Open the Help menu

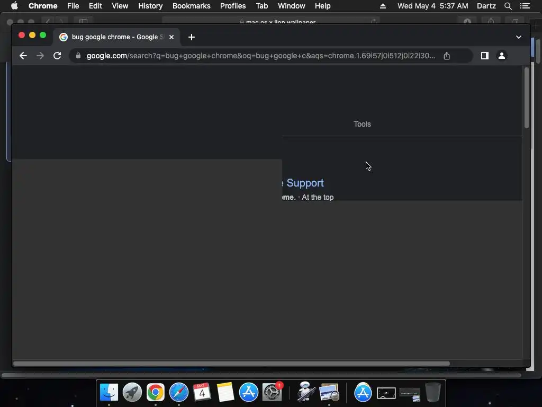point(322,6)
